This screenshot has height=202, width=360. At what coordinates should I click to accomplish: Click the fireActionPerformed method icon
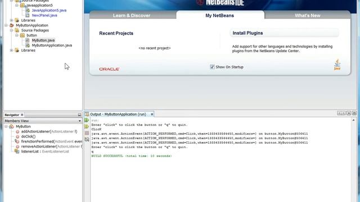pyautogui.click(x=17, y=141)
